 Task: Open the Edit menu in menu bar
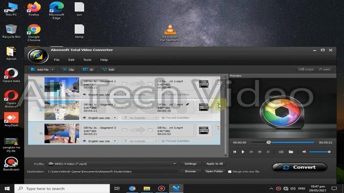[71, 60]
